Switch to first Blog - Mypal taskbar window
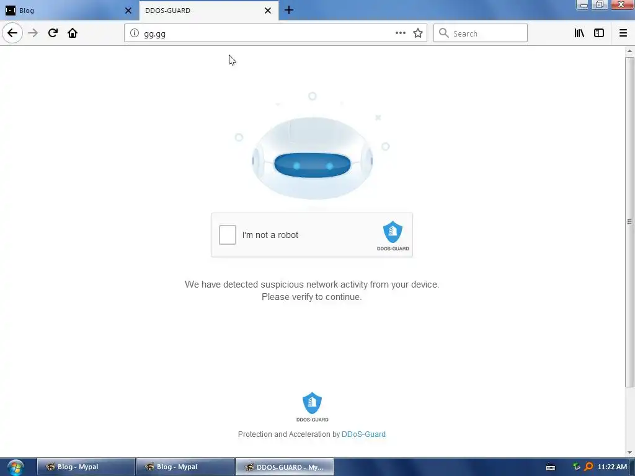Image resolution: width=635 pixels, height=476 pixels. tap(86, 467)
